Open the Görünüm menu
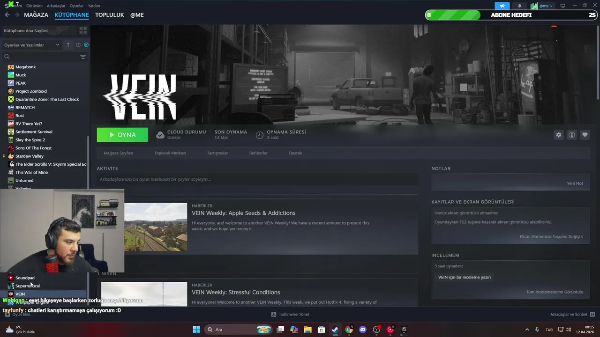The height and width of the screenshot is (337, 600). coord(34,6)
